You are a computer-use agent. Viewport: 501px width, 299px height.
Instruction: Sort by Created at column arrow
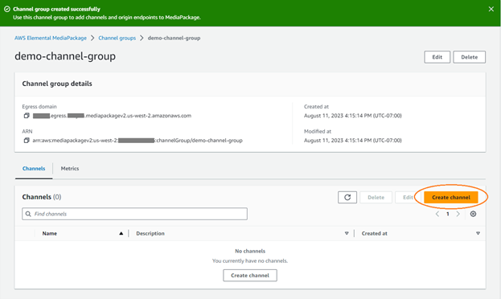(478, 234)
